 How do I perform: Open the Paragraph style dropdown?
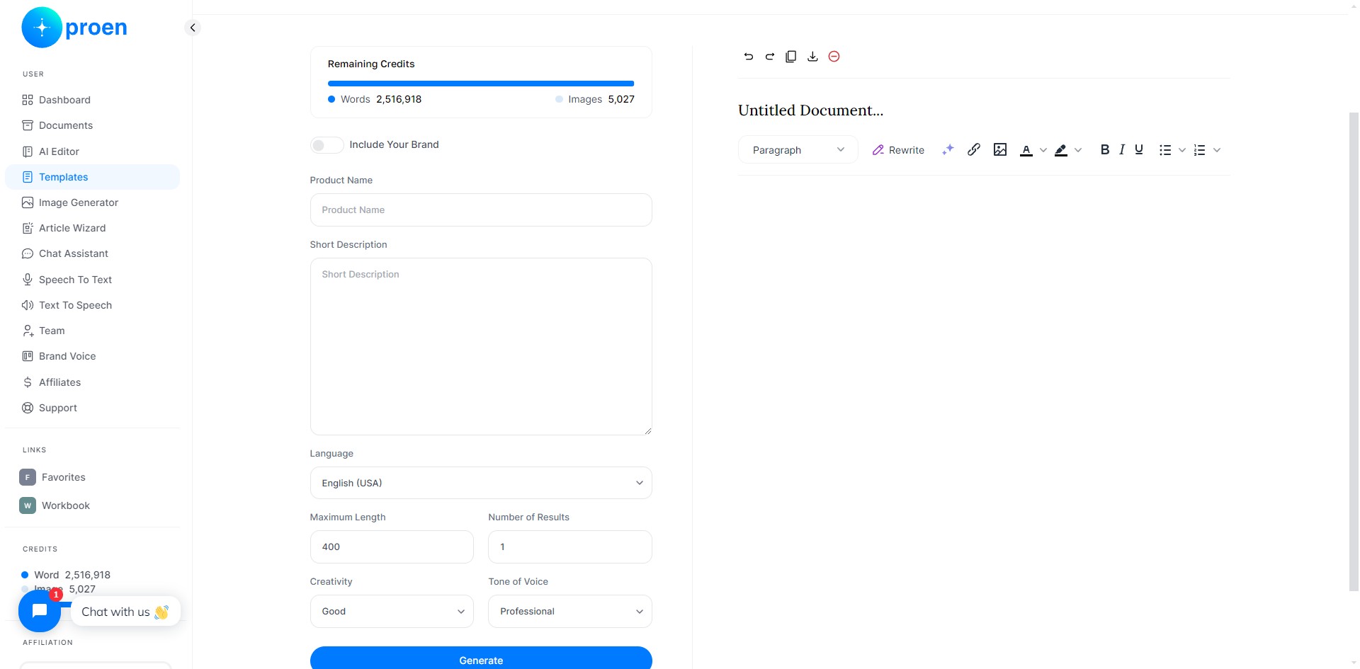pos(798,150)
